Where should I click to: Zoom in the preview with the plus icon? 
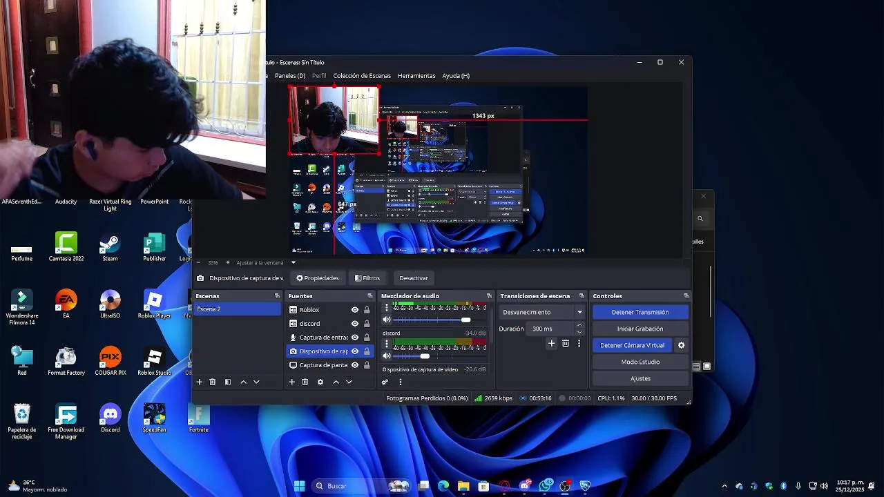227,262
